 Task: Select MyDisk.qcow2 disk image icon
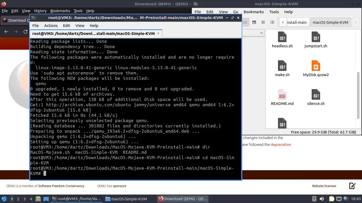pyautogui.click(x=316, y=66)
